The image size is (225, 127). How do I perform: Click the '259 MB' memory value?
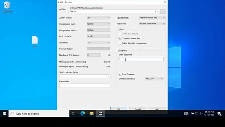tap(107, 62)
